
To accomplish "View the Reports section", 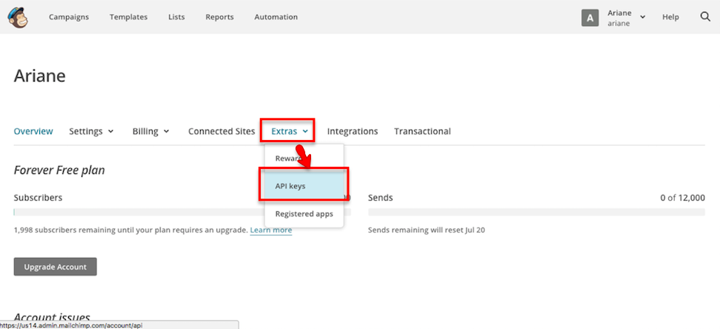I will [219, 17].
